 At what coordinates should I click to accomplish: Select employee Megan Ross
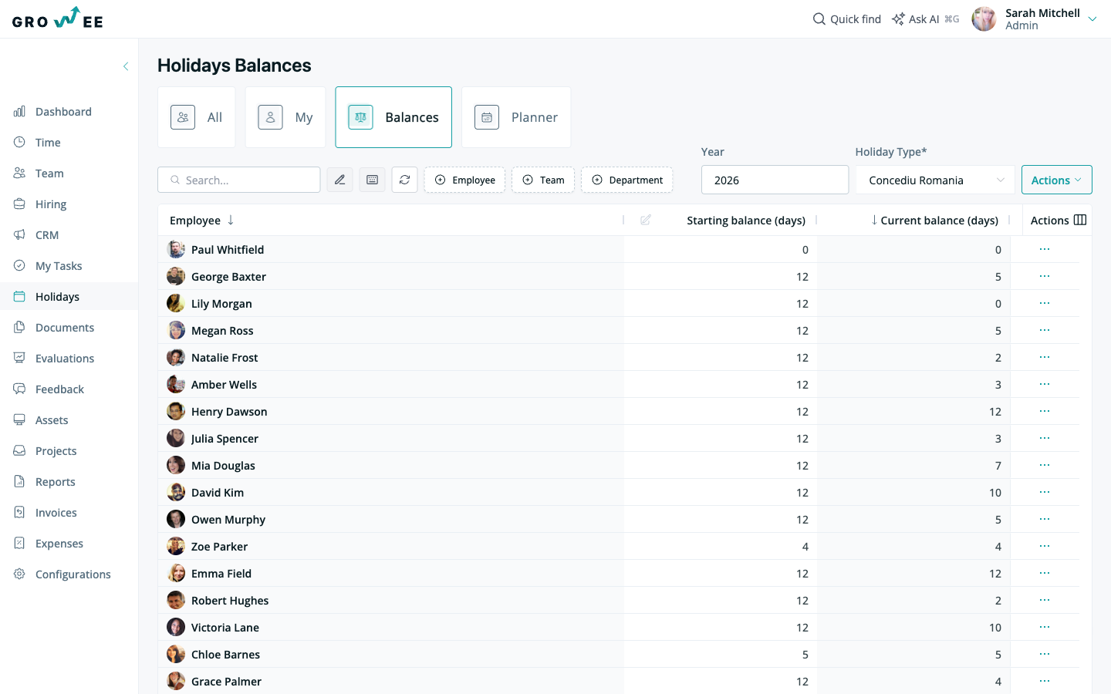click(x=222, y=331)
